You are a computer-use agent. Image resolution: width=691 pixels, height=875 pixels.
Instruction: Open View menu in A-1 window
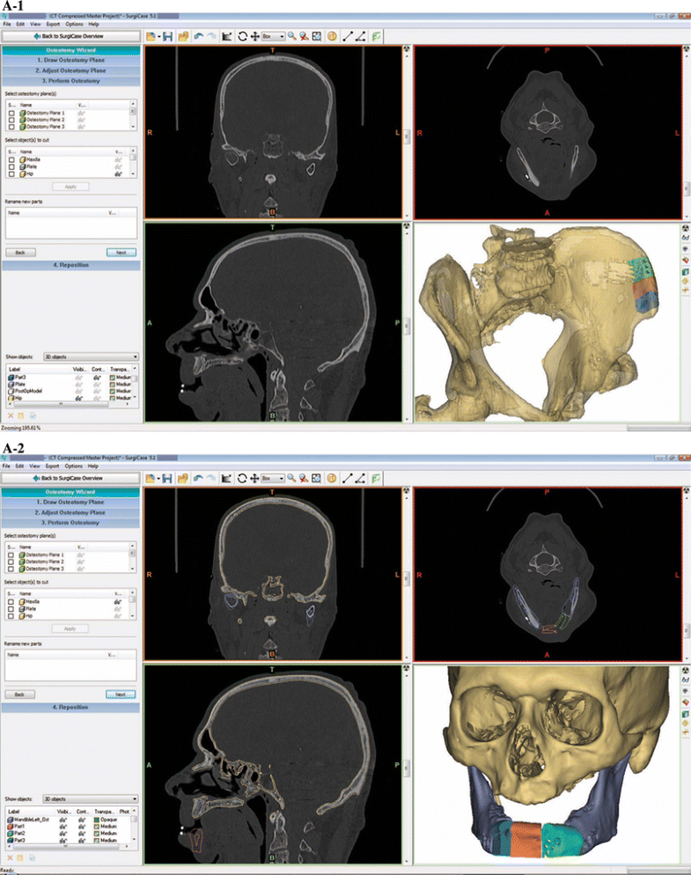(x=35, y=24)
